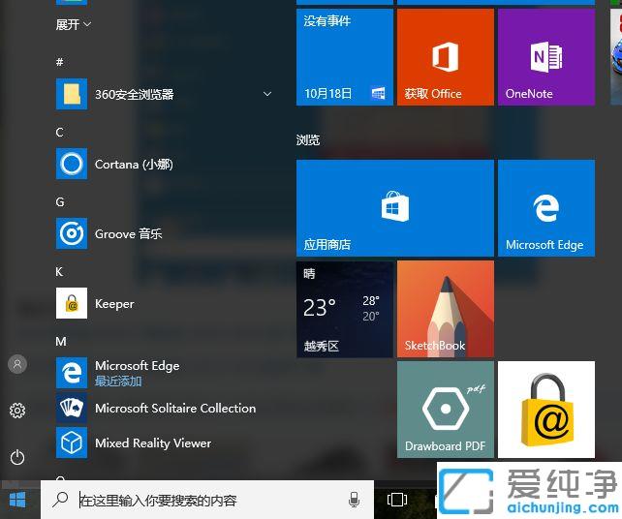Open the weather tile for 越秀区

coord(345,309)
